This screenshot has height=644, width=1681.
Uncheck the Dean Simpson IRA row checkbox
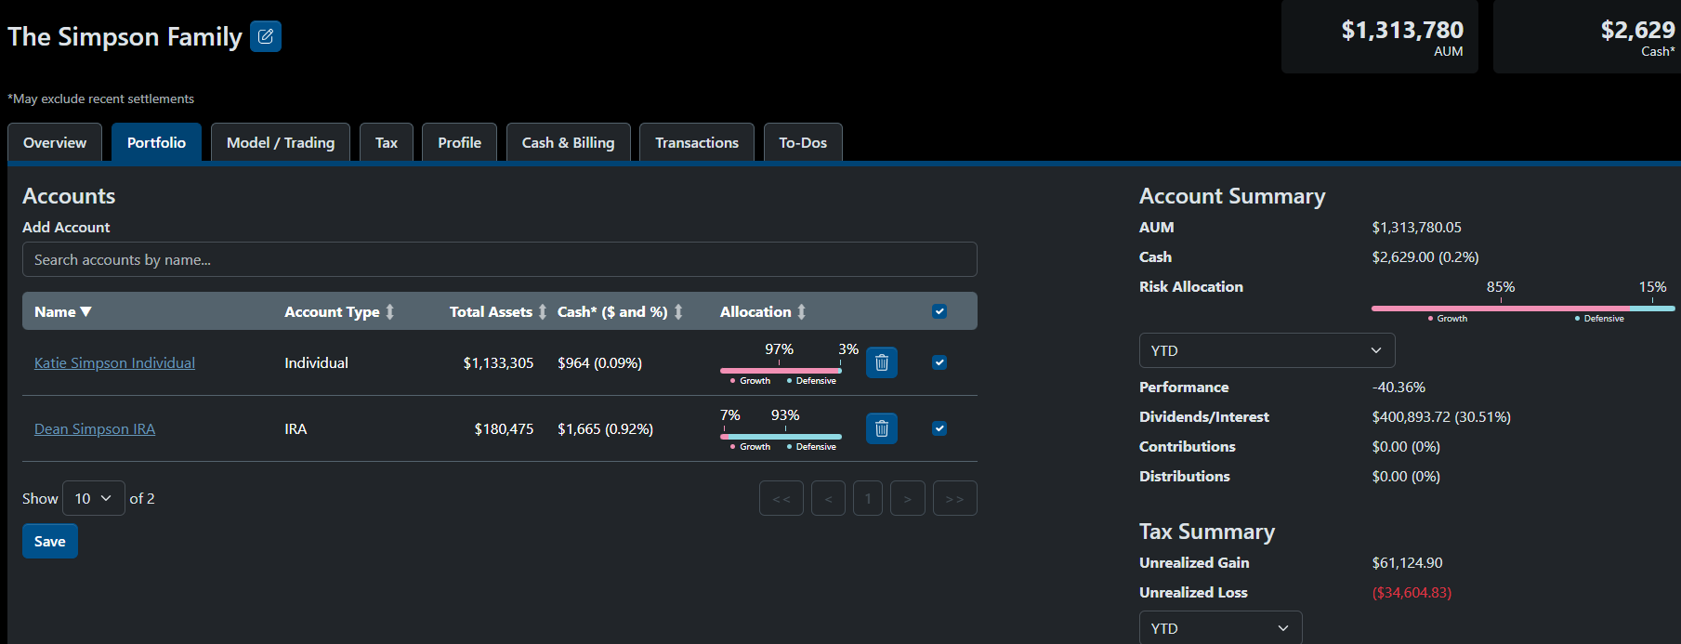(939, 428)
